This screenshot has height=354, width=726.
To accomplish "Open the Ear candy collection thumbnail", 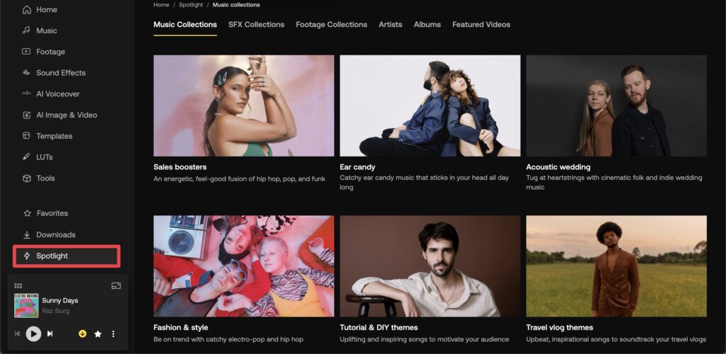I will click(430, 105).
